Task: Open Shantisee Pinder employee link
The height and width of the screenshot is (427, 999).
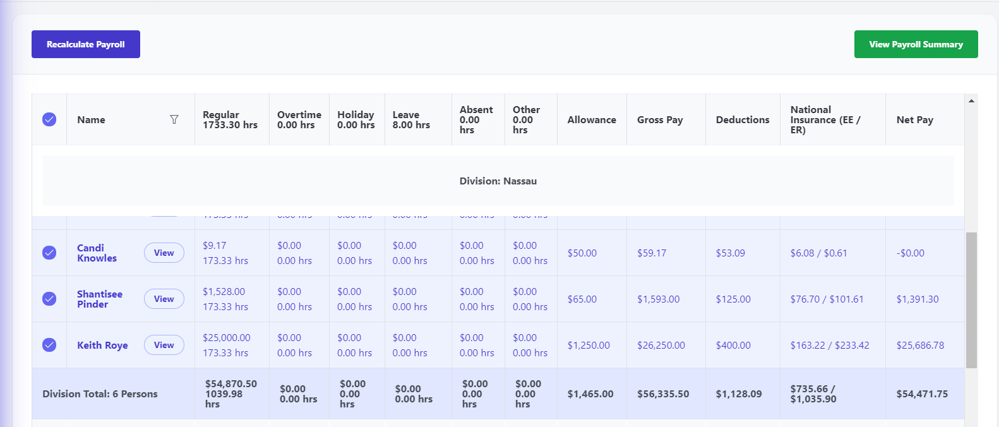Action: click(x=100, y=299)
